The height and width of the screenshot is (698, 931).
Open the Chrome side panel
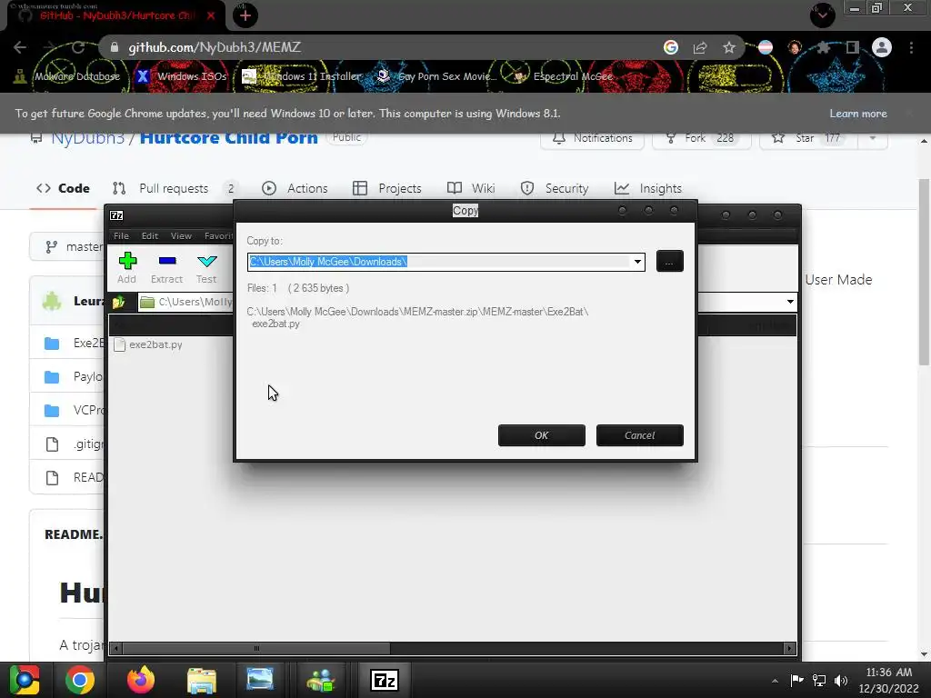[x=853, y=47]
